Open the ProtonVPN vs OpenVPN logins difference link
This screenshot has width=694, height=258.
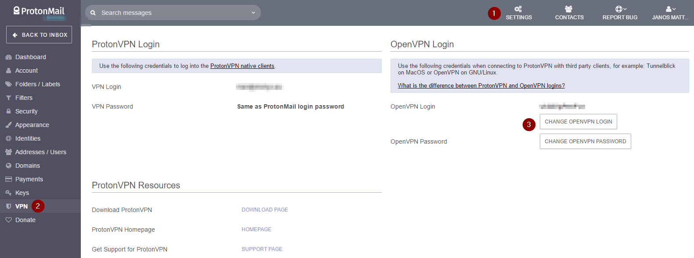[x=481, y=86]
